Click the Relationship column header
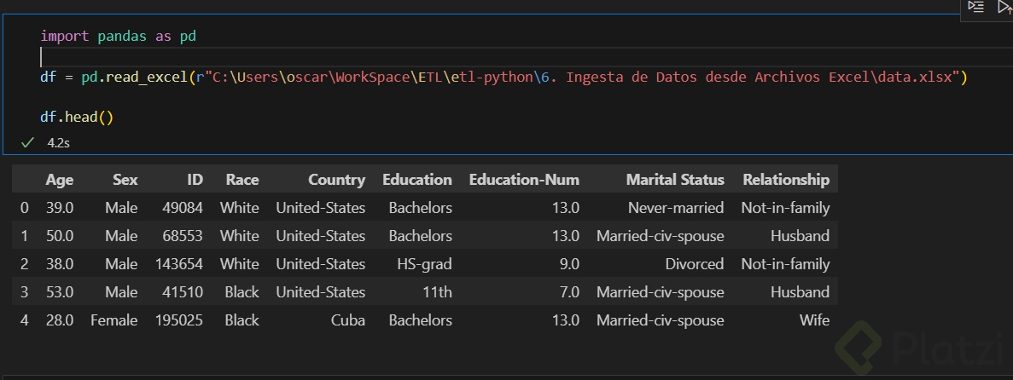The width and height of the screenshot is (1013, 380). click(785, 180)
